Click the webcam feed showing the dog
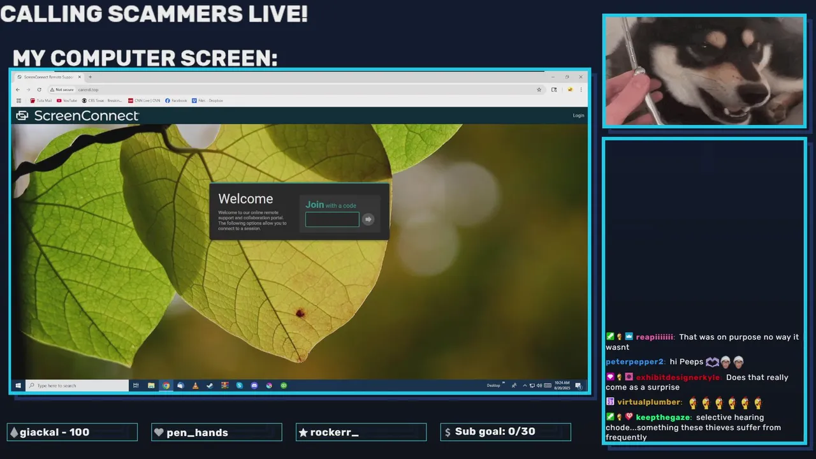The image size is (816, 459). pos(704,71)
